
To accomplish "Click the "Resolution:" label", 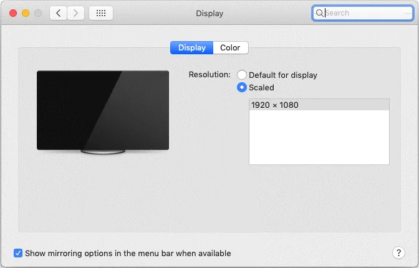I will 209,75.
